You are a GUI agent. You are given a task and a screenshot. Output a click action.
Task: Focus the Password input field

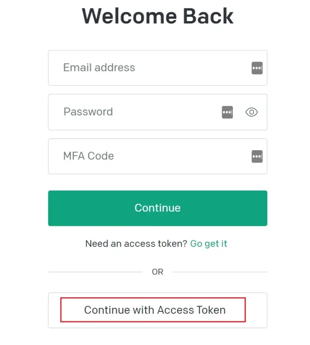pos(141,112)
